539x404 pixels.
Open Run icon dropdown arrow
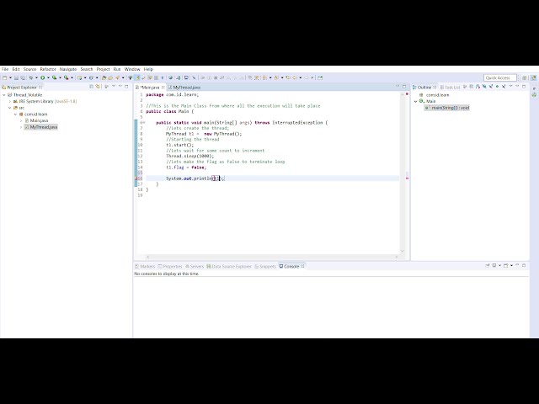click(48, 77)
